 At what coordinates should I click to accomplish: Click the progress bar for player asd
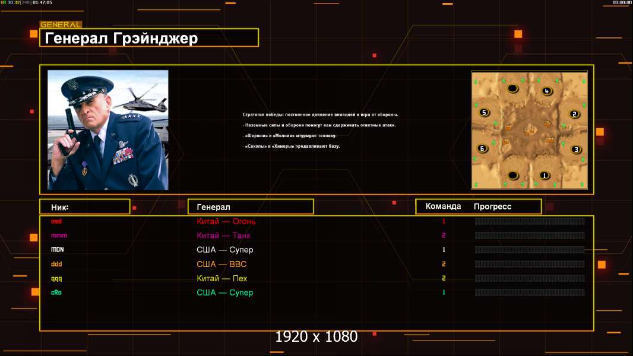[530, 221]
